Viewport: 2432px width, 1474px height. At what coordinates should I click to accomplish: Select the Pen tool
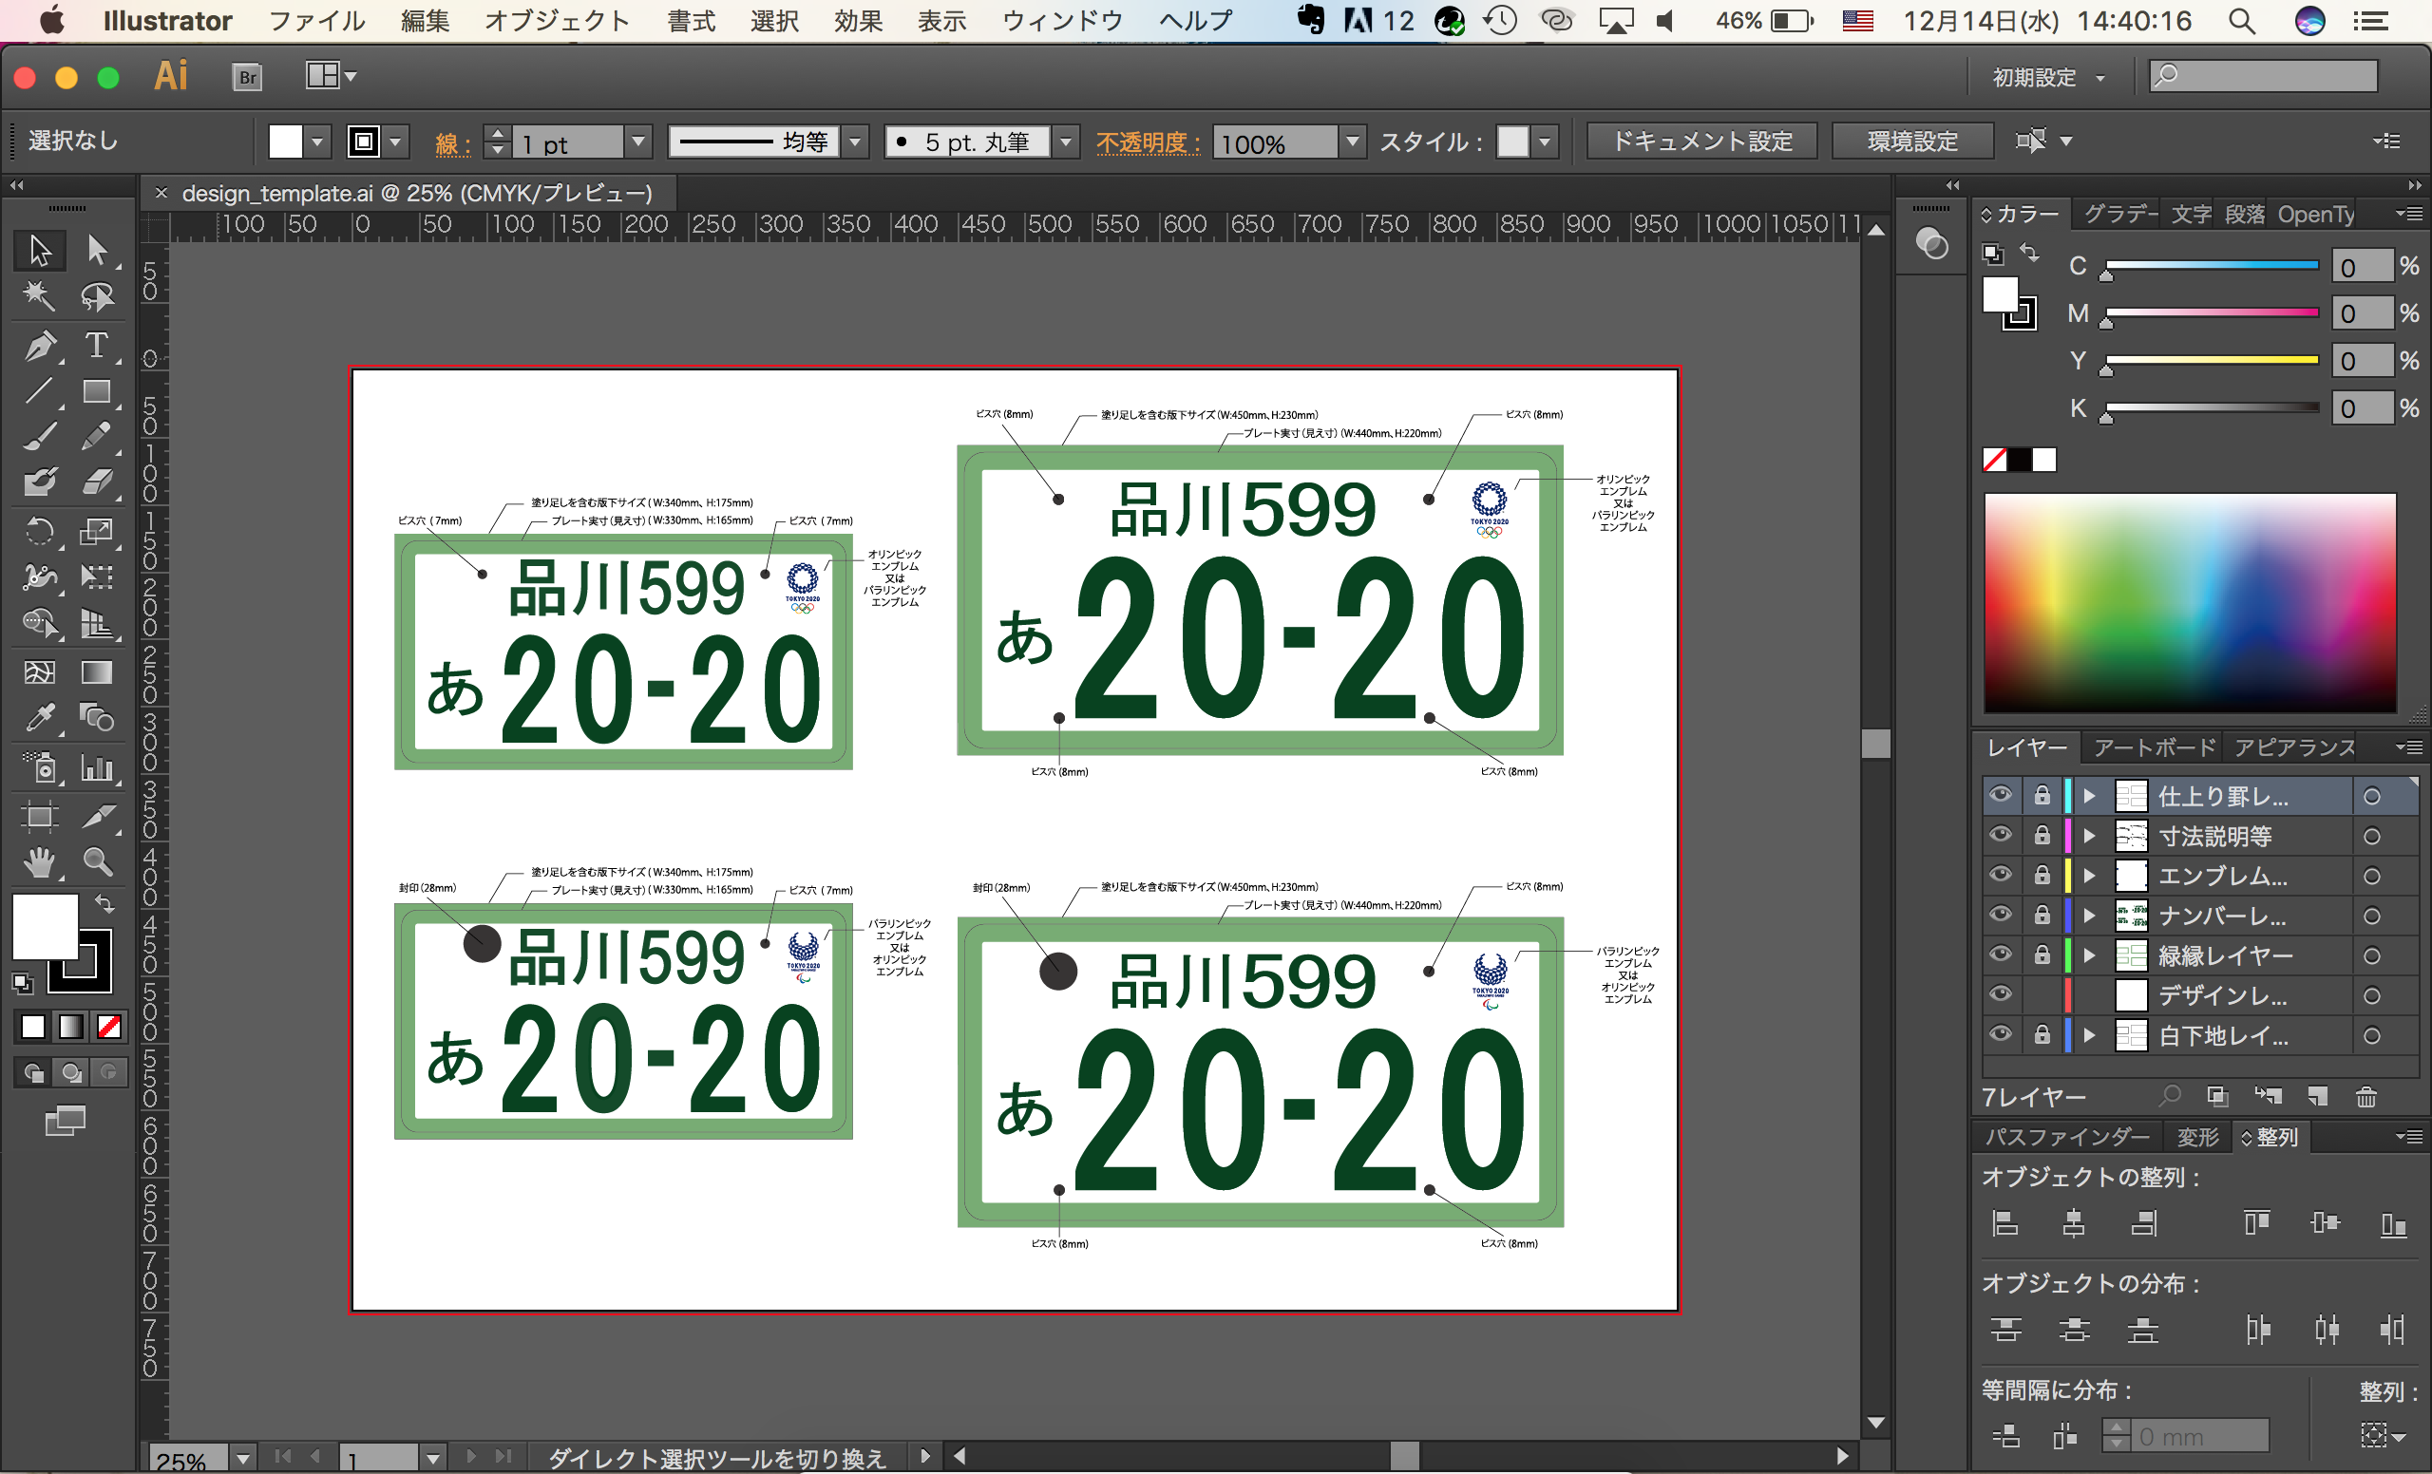point(40,346)
